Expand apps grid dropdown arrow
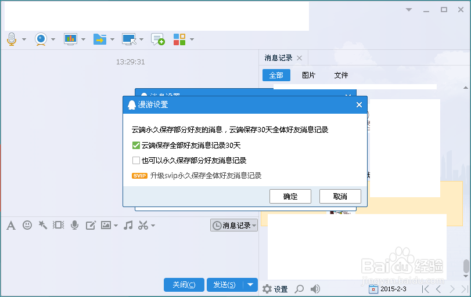The width and height of the screenshot is (471, 297). pyautogui.click(x=192, y=39)
